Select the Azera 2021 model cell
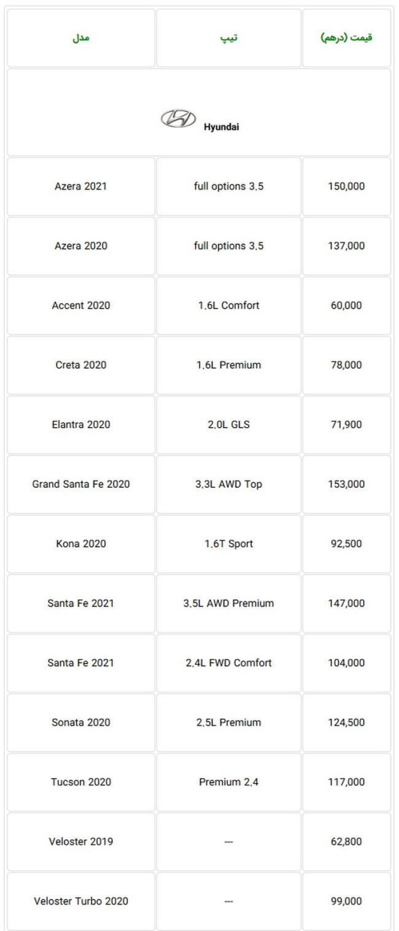 pos(81,186)
